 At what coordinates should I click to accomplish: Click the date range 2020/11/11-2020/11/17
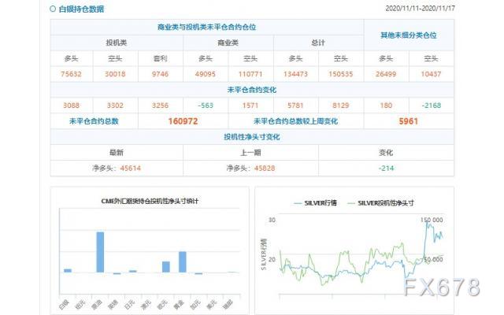pos(420,9)
